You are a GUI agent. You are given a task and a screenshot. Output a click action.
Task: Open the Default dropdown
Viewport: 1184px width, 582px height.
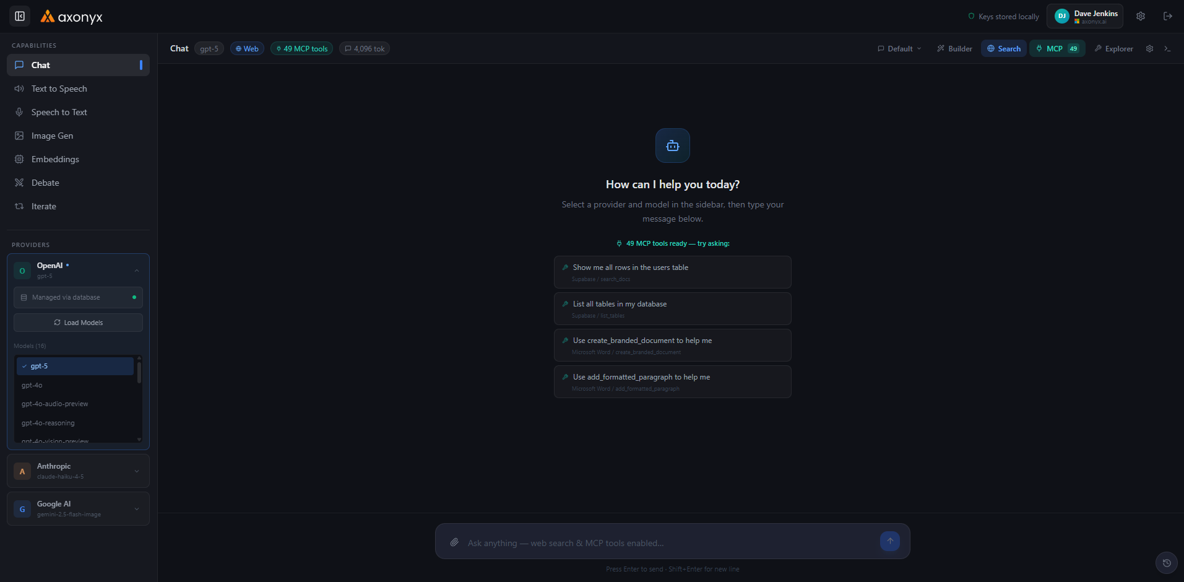point(899,49)
